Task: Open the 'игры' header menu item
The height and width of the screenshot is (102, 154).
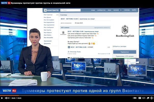Action: [x=109, y=10]
